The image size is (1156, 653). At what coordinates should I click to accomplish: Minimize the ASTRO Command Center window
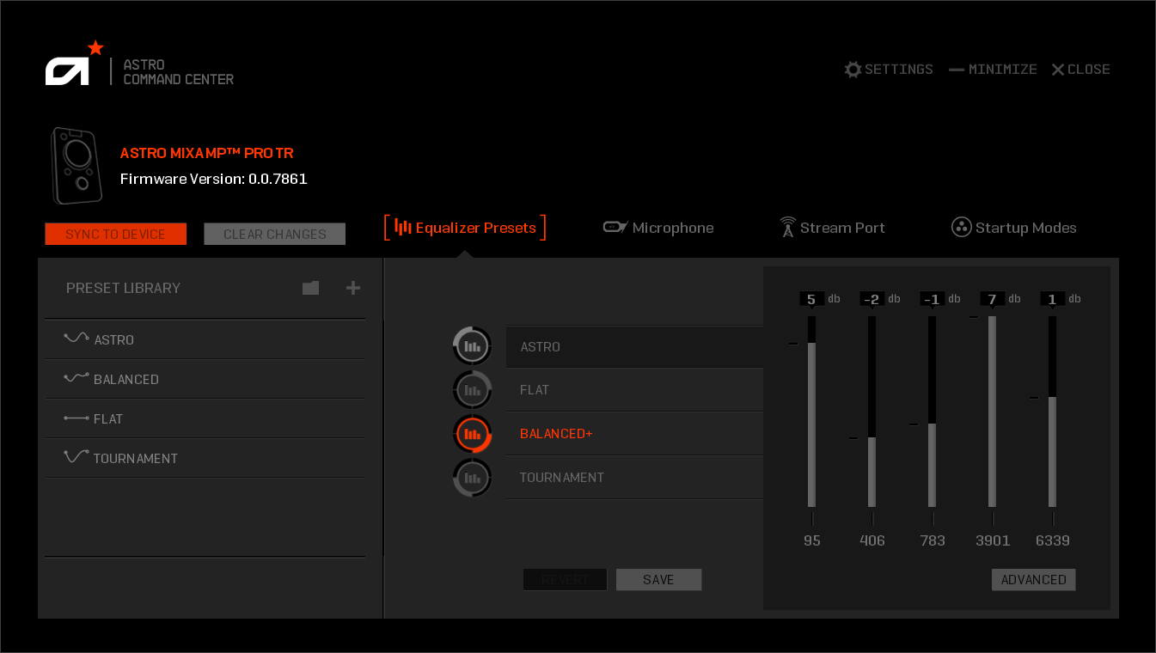(993, 70)
